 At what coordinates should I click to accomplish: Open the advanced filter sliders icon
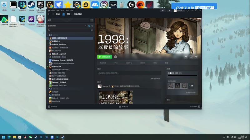click(92, 30)
